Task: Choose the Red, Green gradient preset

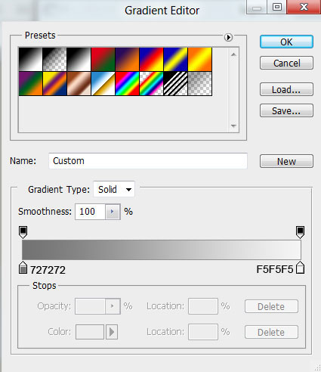Action: [103, 60]
